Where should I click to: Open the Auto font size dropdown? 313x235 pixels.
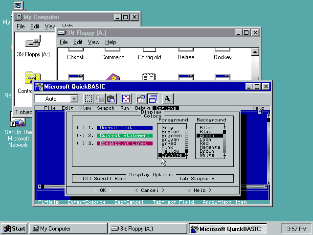coord(74,99)
